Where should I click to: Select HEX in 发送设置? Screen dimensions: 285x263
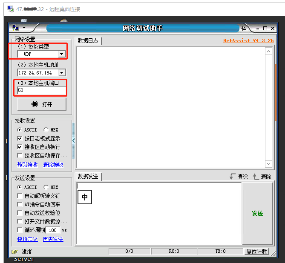click(51, 187)
